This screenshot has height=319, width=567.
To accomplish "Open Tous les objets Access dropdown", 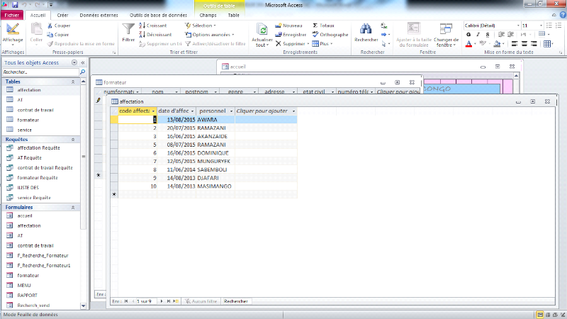I will pyautogui.click(x=74, y=62).
